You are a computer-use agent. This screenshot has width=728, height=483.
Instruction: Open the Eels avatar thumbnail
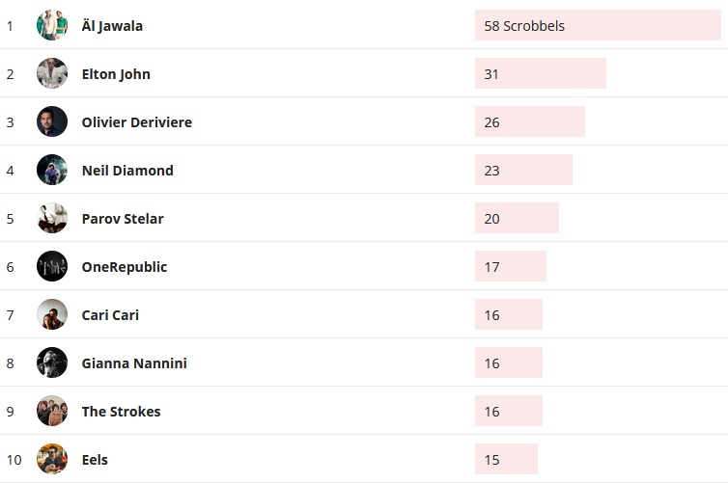pyautogui.click(x=52, y=459)
